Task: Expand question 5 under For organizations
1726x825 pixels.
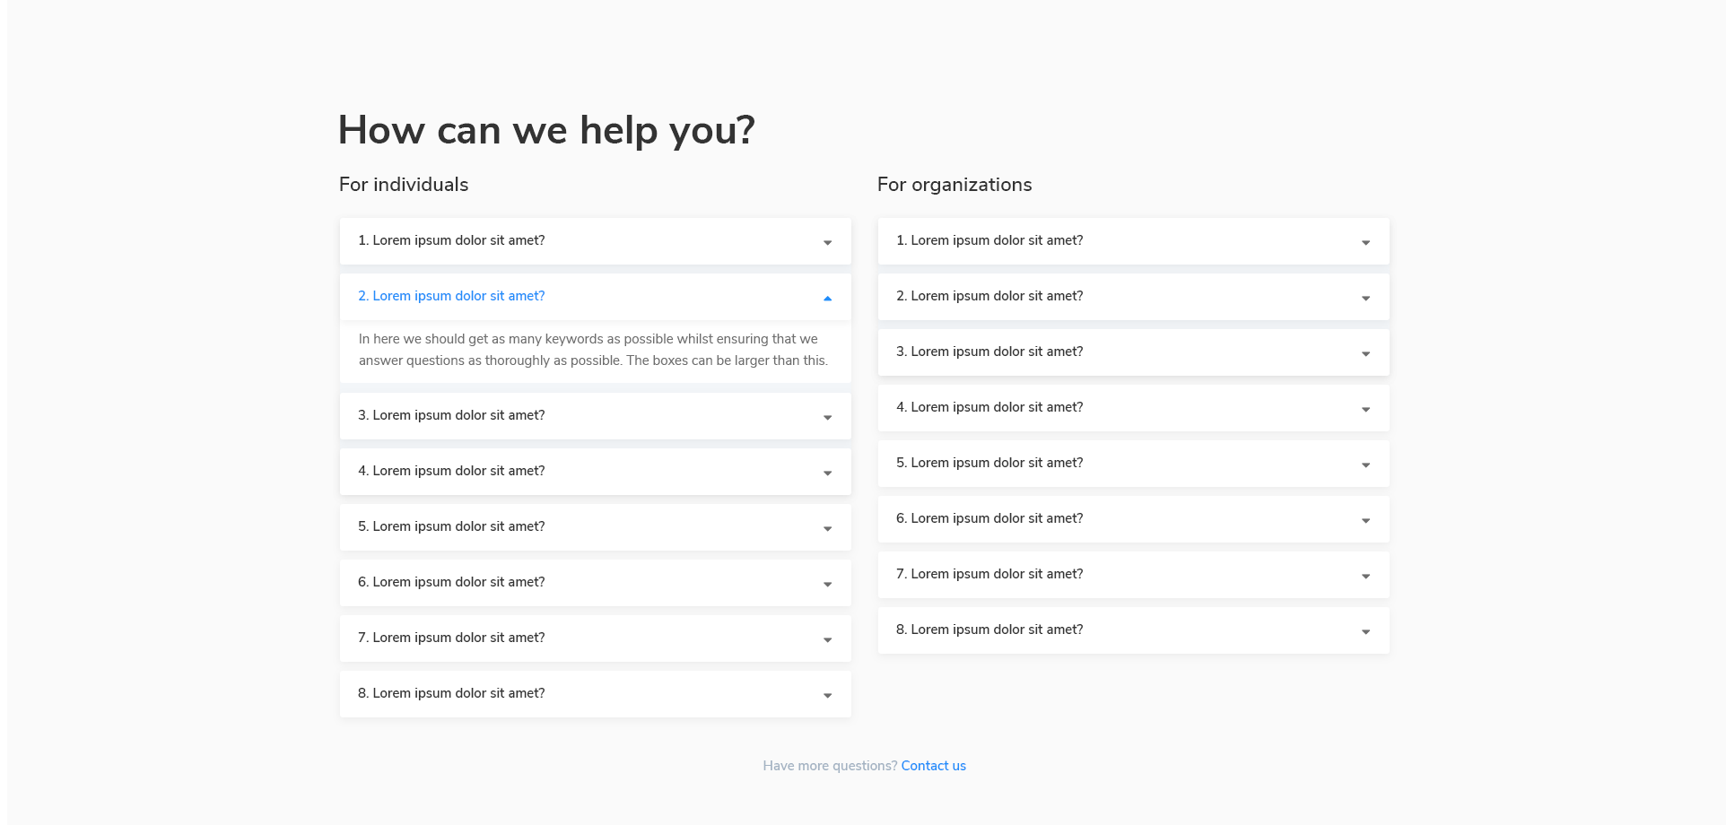Action: [1133, 464]
